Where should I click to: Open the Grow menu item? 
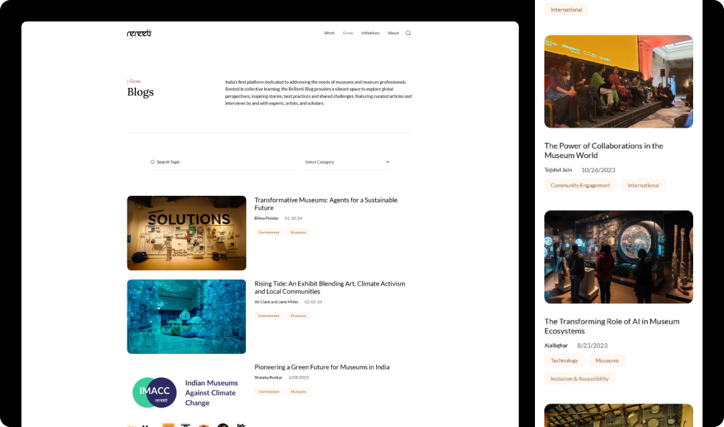click(x=348, y=33)
